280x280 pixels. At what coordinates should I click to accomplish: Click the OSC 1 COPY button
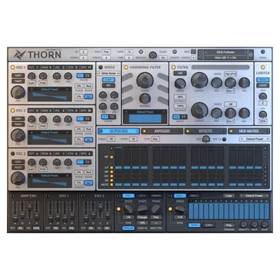pos(18,76)
